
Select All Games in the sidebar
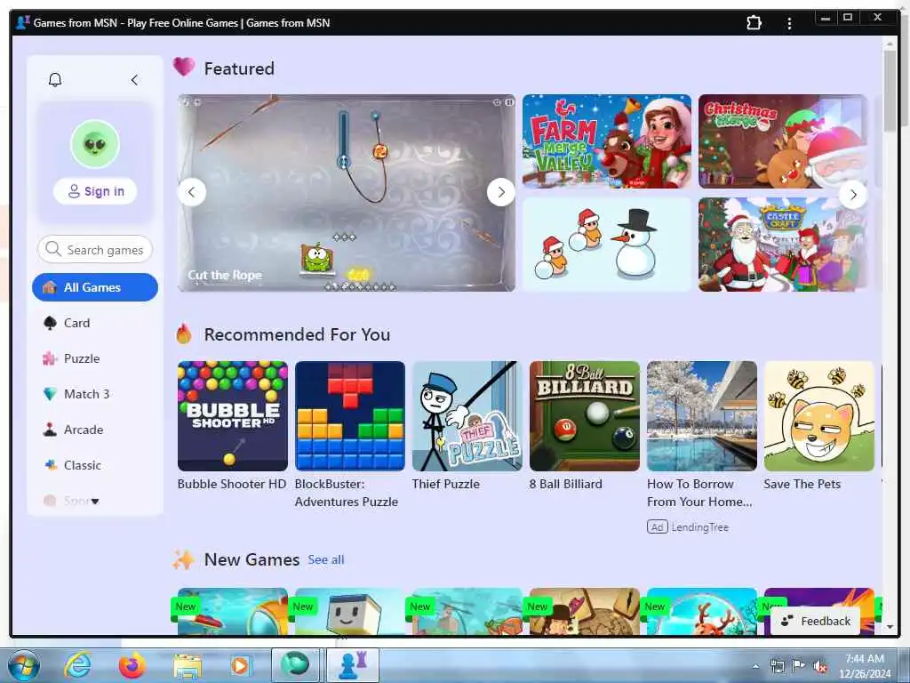[x=95, y=287]
